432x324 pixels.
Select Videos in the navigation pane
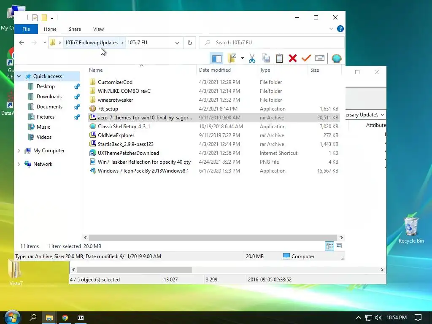44,137
